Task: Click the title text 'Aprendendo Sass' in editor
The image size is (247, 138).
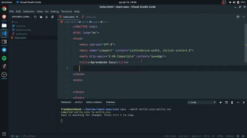Action: (103, 62)
